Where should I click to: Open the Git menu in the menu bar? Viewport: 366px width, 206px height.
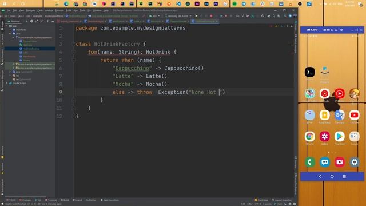click(89, 10)
